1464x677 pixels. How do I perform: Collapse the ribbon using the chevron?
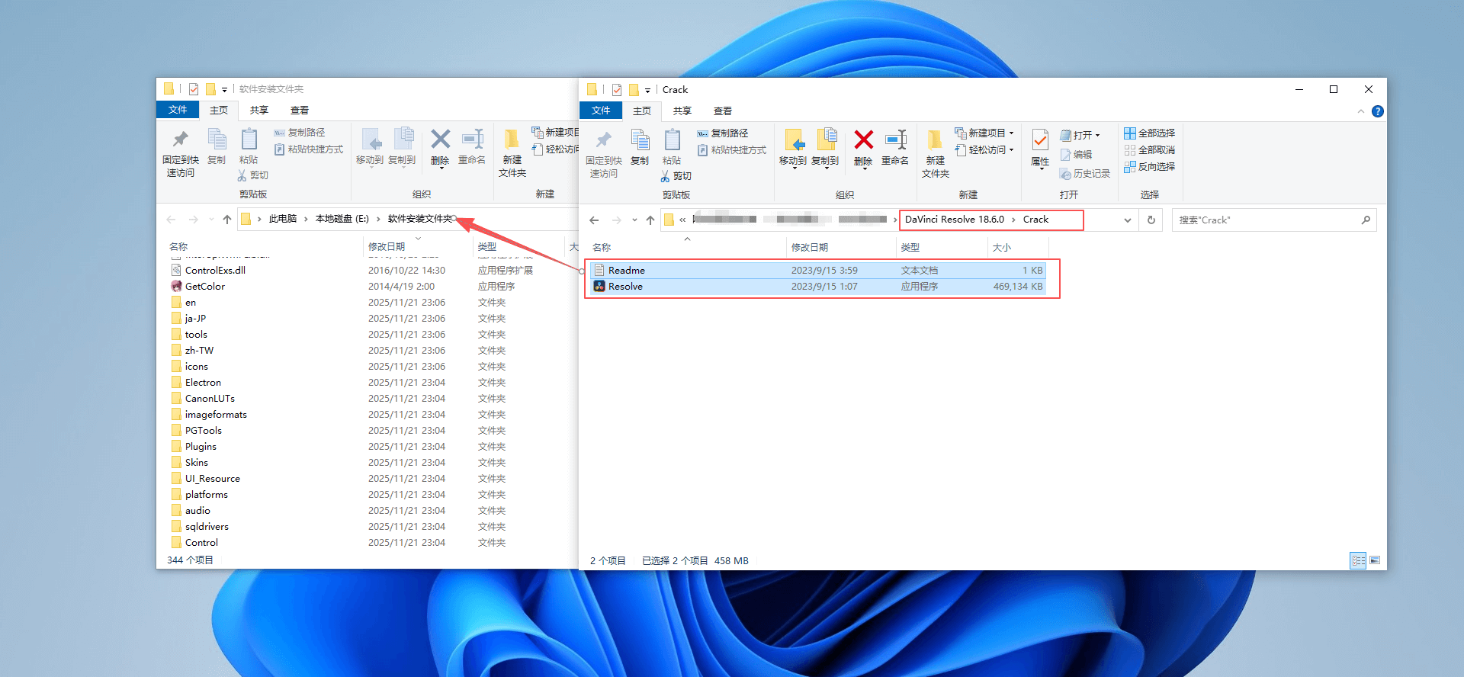click(1361, 111)
